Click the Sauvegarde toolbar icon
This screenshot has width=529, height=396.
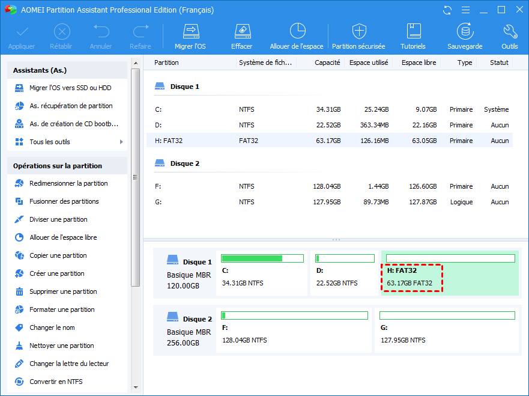(x=464, y=32)
